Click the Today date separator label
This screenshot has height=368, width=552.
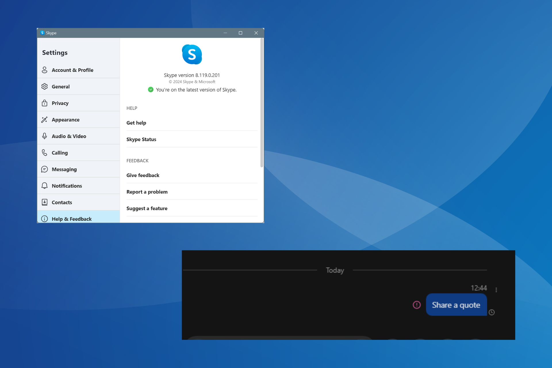click(335, 270)
